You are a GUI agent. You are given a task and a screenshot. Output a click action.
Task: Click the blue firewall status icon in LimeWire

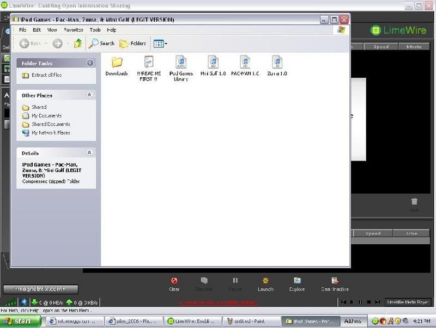(23, 302)
